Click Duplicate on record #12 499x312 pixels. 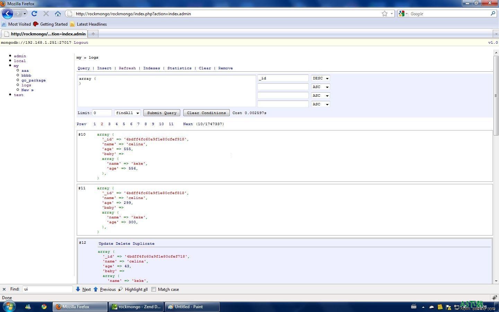[143, 244]
